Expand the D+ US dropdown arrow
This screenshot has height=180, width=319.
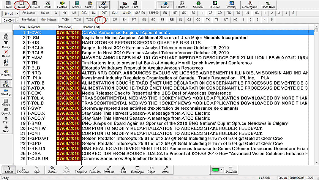coord(17,14)
